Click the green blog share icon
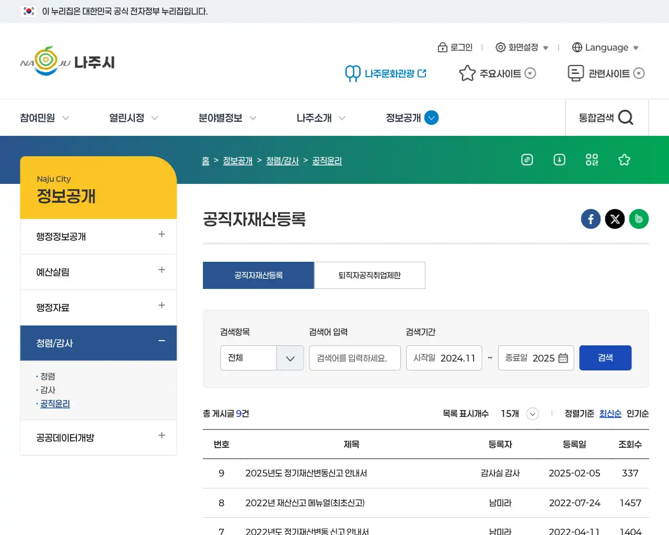669x535 pixels. click(639, 219)
